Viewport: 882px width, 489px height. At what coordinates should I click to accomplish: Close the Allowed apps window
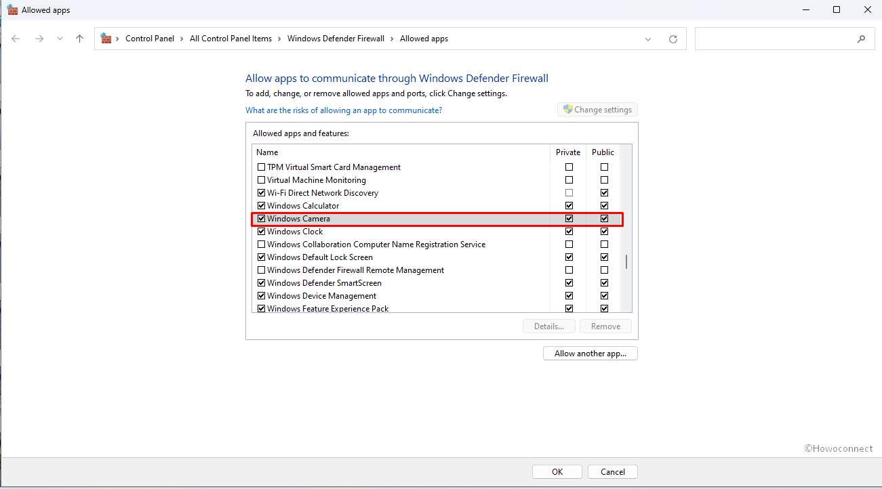click(x=867, y=9)
